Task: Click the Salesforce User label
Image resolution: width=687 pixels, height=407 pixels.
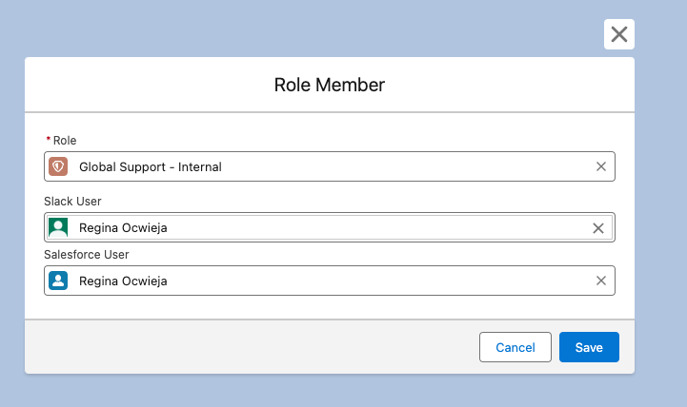Action: click(87, 255)
